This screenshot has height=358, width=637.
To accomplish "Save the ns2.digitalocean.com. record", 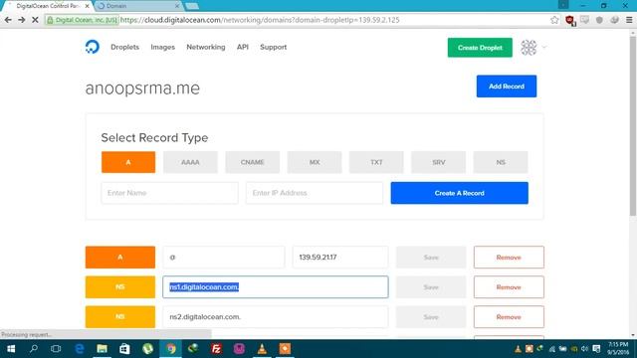I will (431, 316).
